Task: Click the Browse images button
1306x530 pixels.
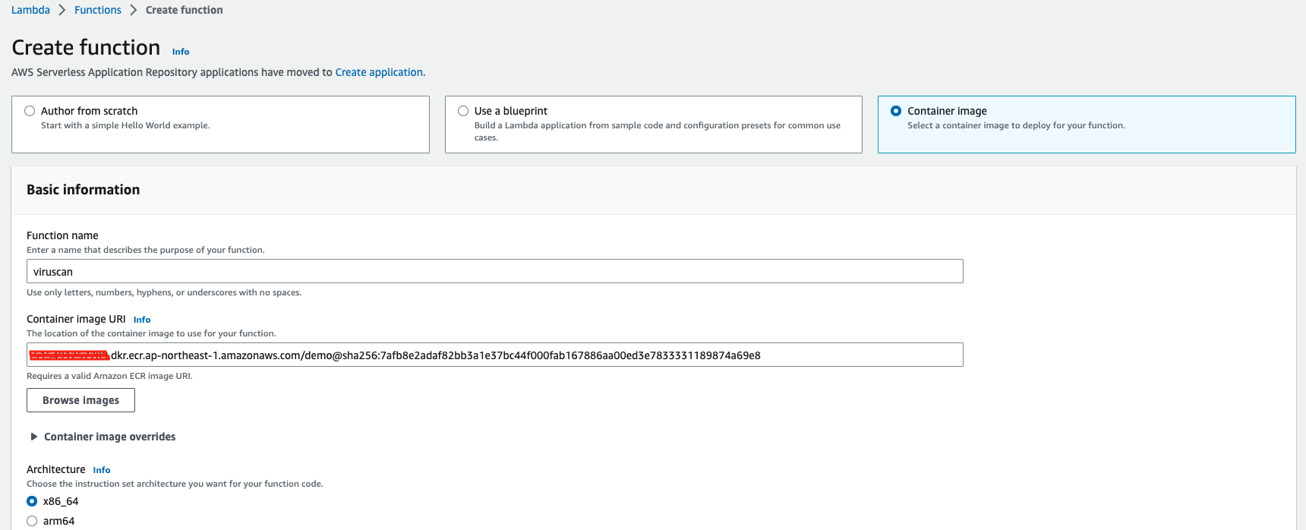Action: coord(80,400)
